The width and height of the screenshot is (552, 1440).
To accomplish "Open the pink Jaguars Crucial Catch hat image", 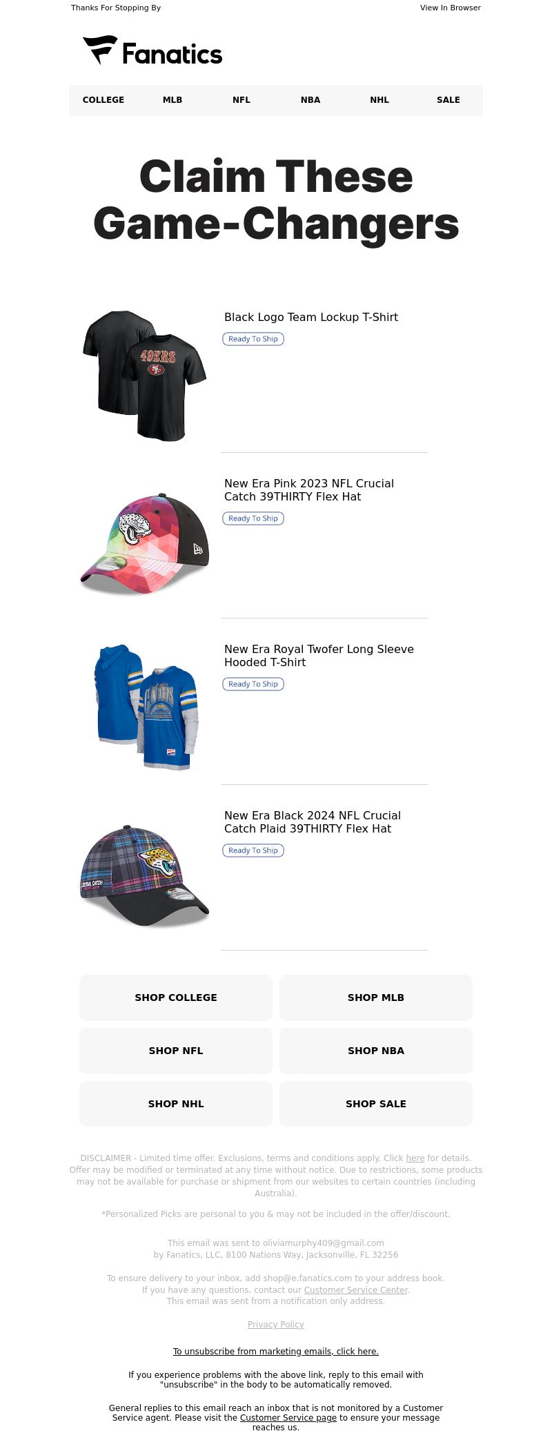I will (x=145, y=543).
